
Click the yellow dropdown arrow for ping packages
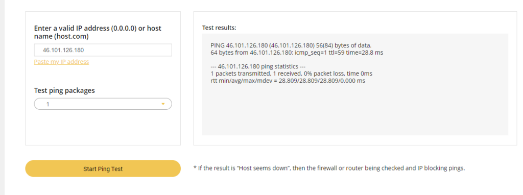click(x=163, y=104)
